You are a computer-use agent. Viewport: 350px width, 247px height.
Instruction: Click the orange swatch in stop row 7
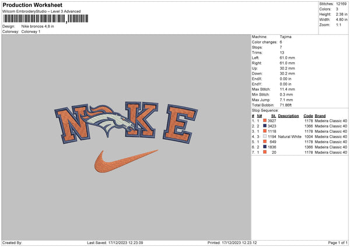[x=265, y=152]
